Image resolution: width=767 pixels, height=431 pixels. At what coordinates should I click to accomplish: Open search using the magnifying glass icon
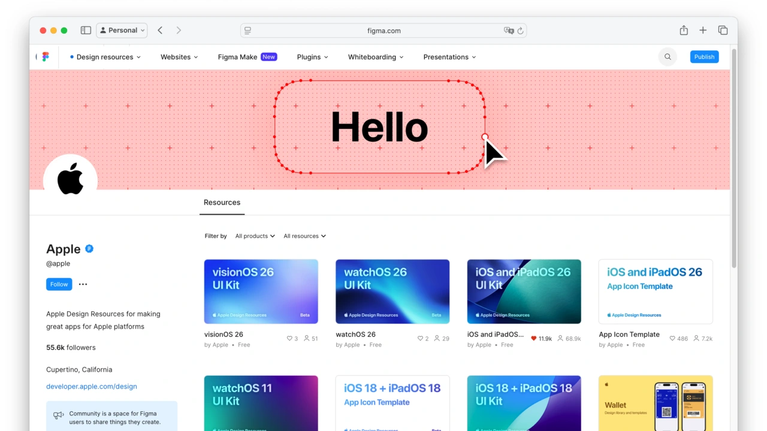click(668, 56)
